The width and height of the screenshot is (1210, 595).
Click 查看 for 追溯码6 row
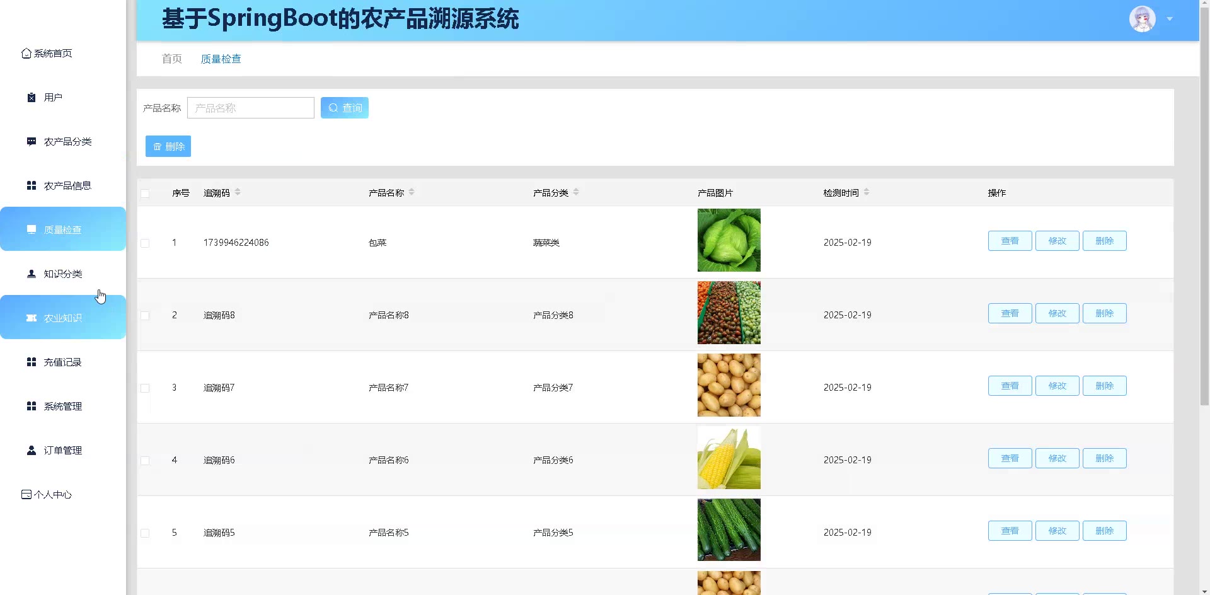coord(1010,458)
